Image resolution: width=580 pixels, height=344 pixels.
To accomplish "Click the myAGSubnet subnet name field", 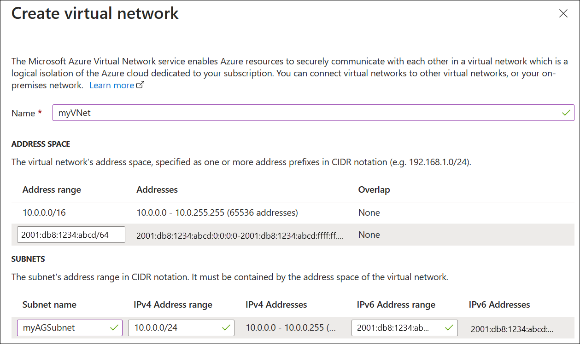I will 60,328.
